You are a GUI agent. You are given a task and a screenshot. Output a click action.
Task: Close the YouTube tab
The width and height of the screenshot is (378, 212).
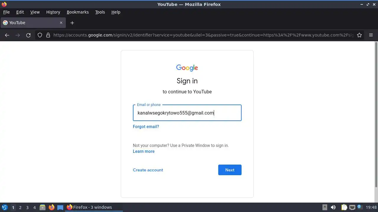click(x=61, y=23)
